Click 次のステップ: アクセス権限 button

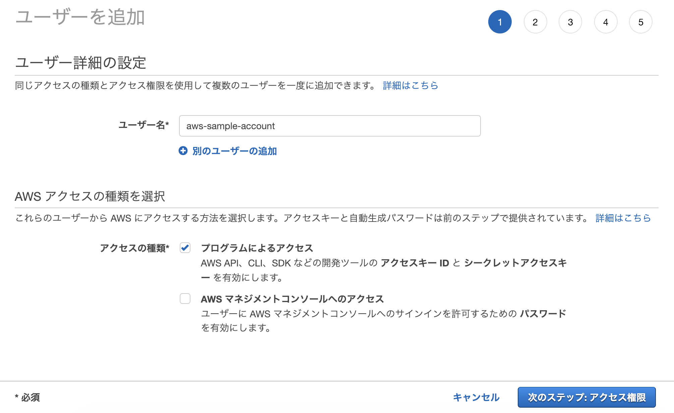point(586,397)
